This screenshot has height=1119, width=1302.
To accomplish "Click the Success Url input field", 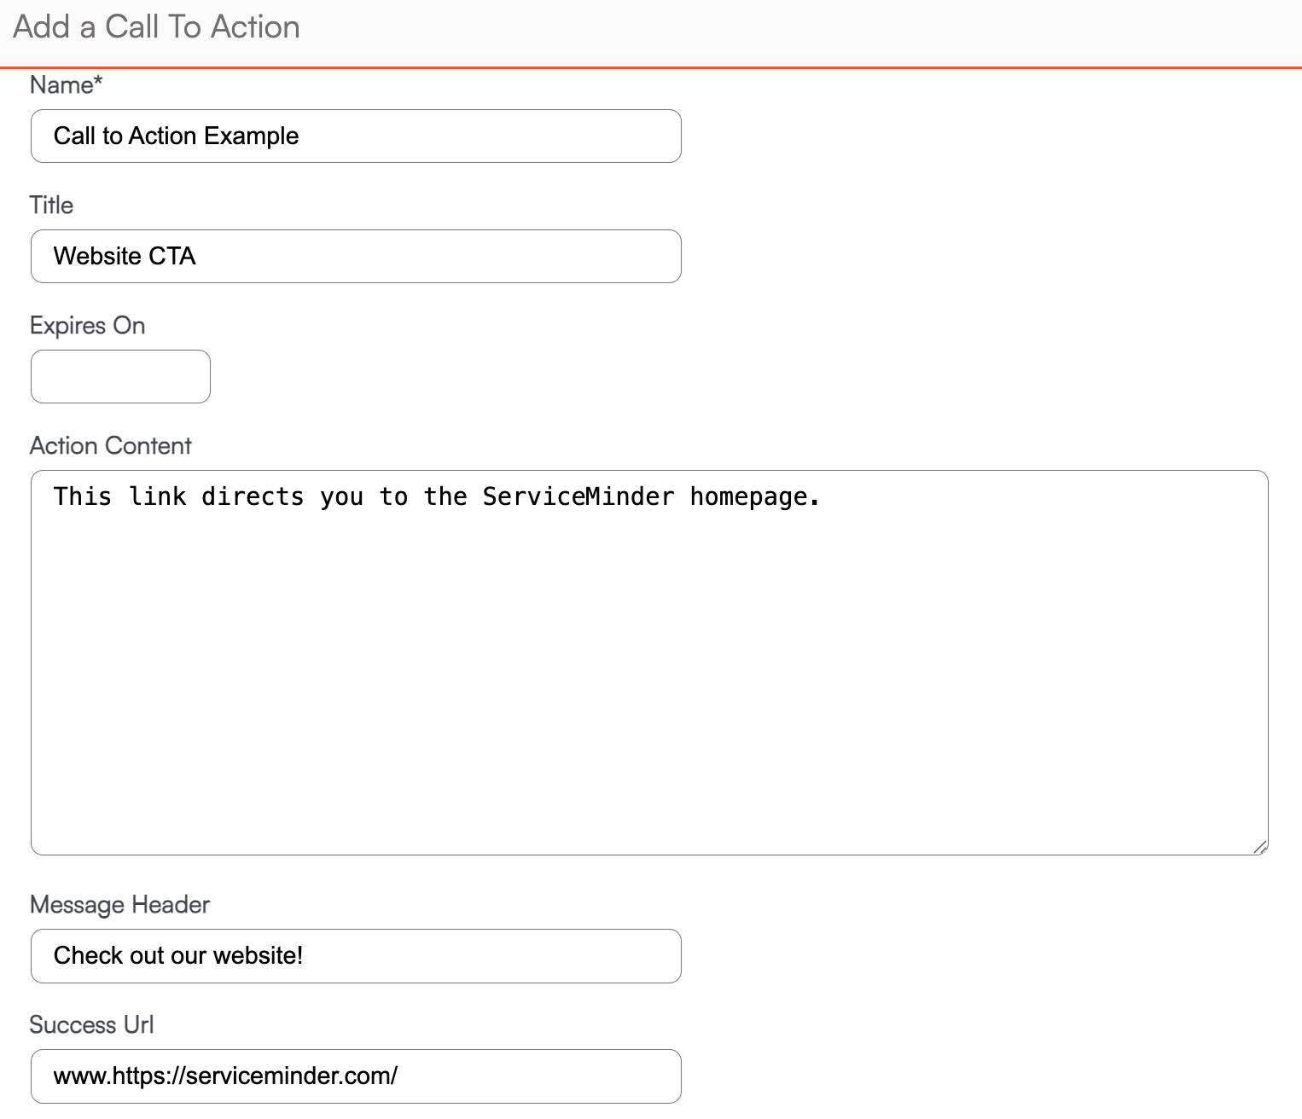I will [x=355, y=1076].
